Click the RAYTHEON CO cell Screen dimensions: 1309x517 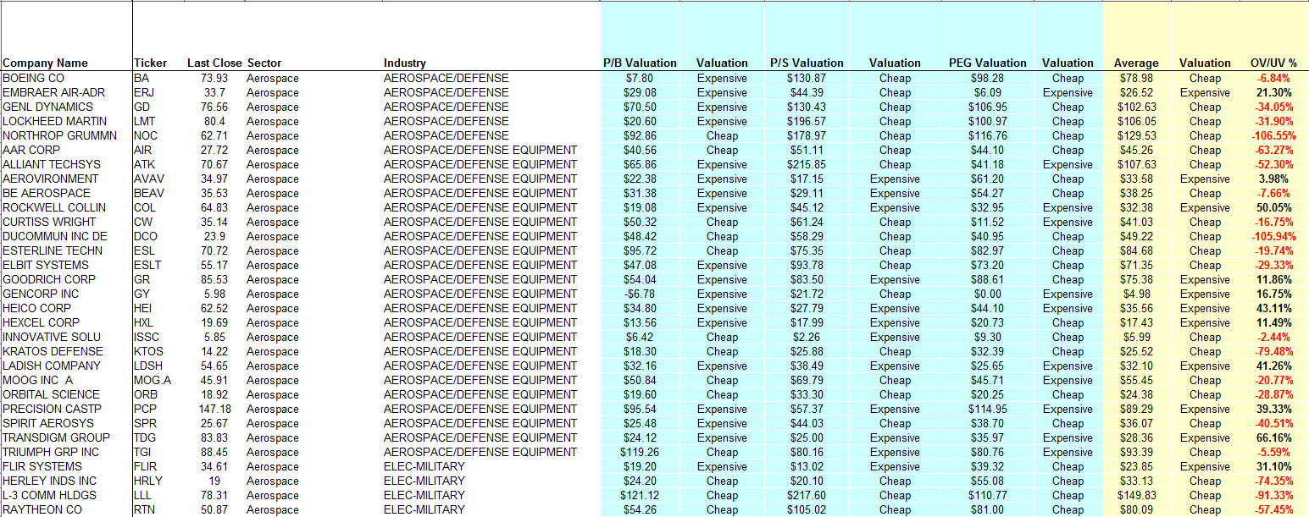coord(42,509)
